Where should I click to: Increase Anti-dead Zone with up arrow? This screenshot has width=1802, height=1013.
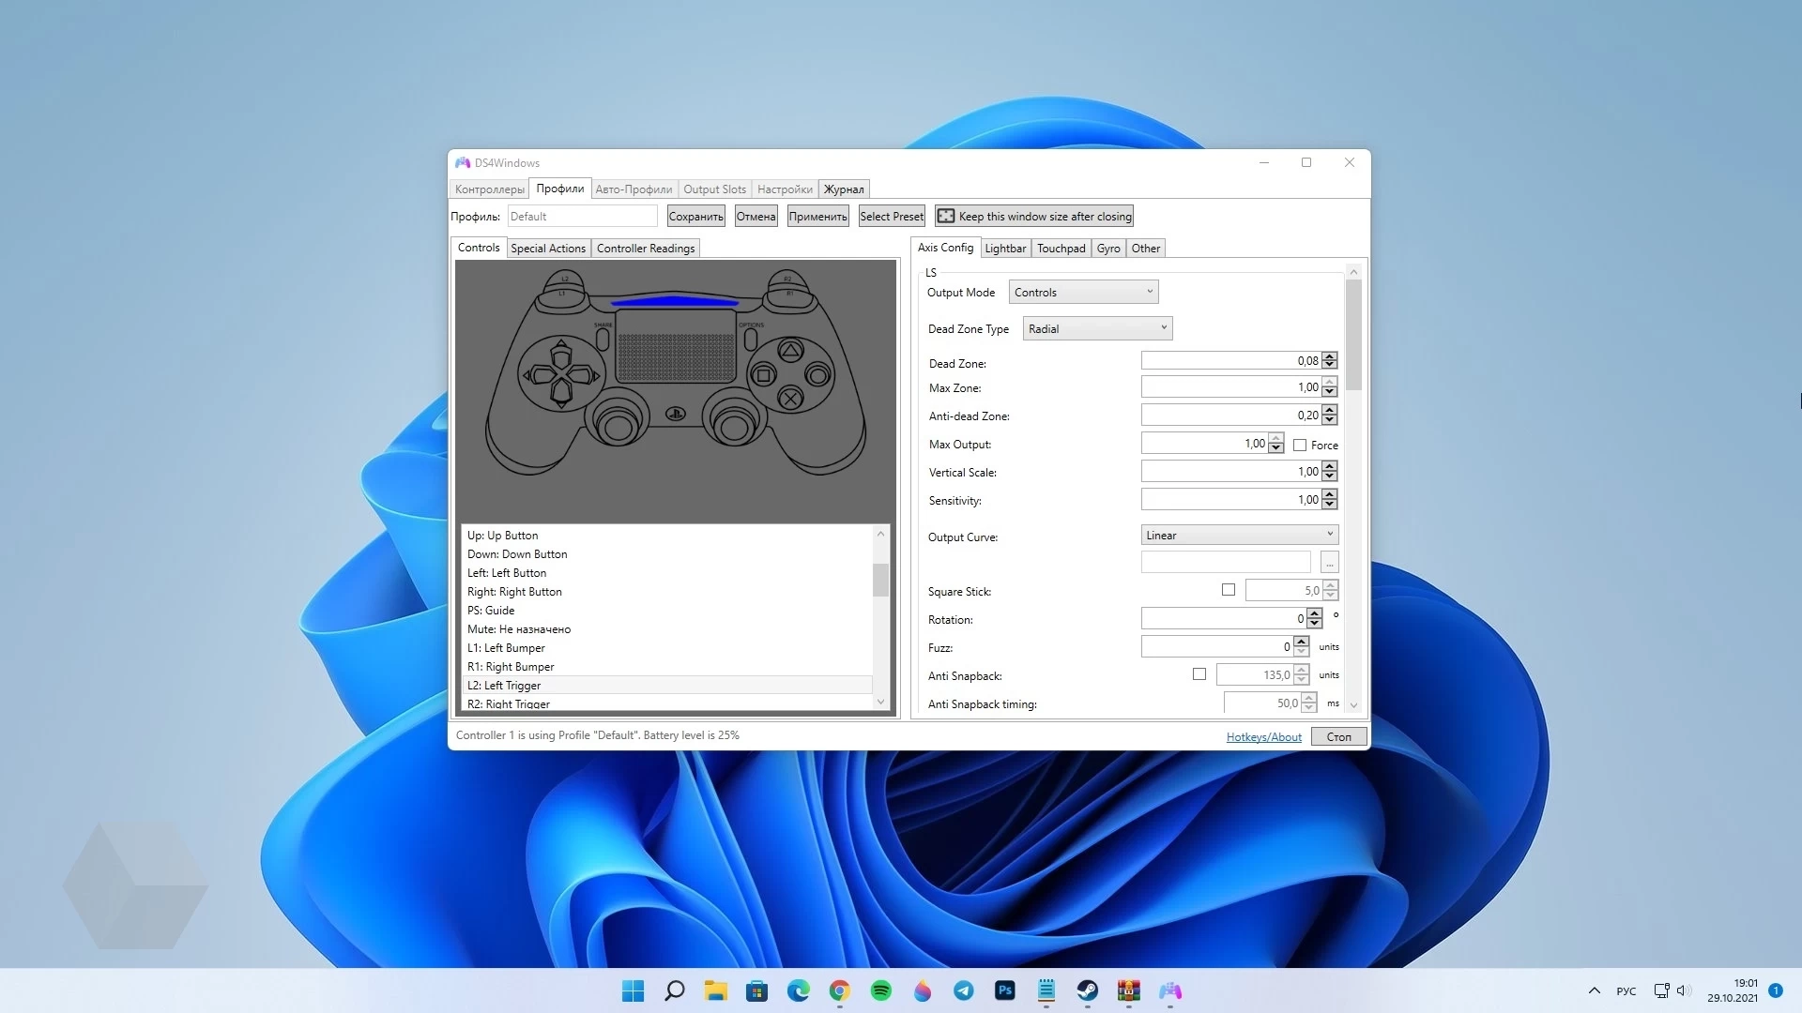tap(1330, 410)
